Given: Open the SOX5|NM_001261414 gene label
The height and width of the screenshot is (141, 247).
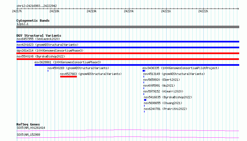Looking at the screenshot, I should pos(31,128).
